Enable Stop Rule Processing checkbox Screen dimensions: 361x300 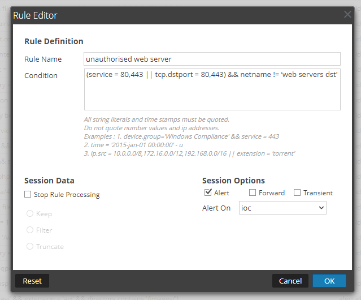tap(28, 195)
